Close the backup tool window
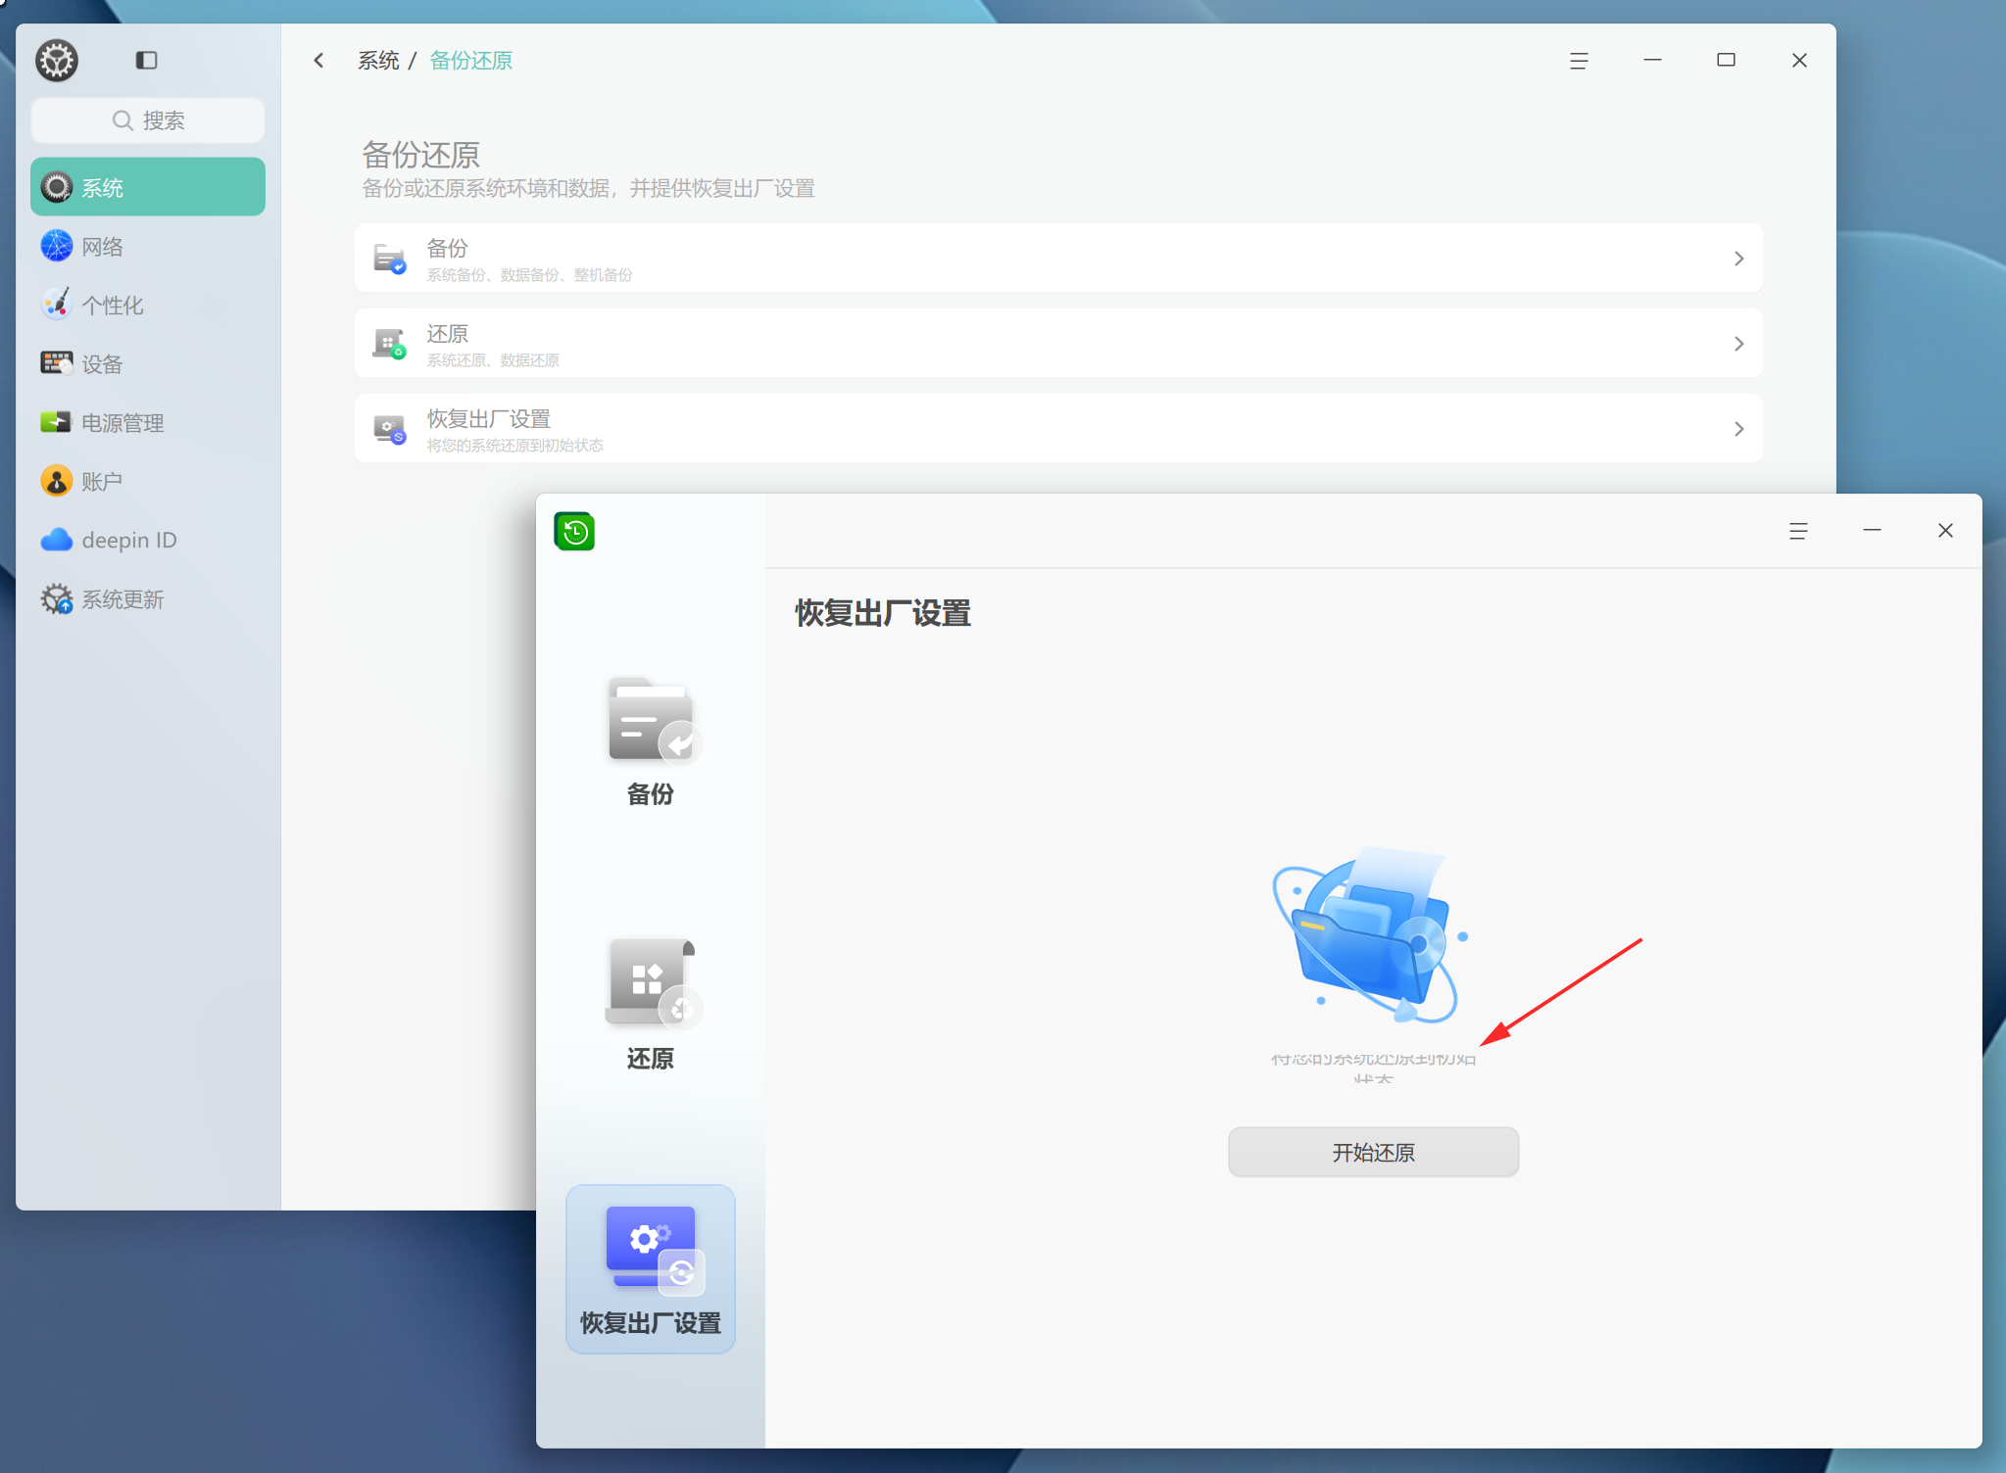This screenshot has width=2006, height=1473. [1945, 531]
